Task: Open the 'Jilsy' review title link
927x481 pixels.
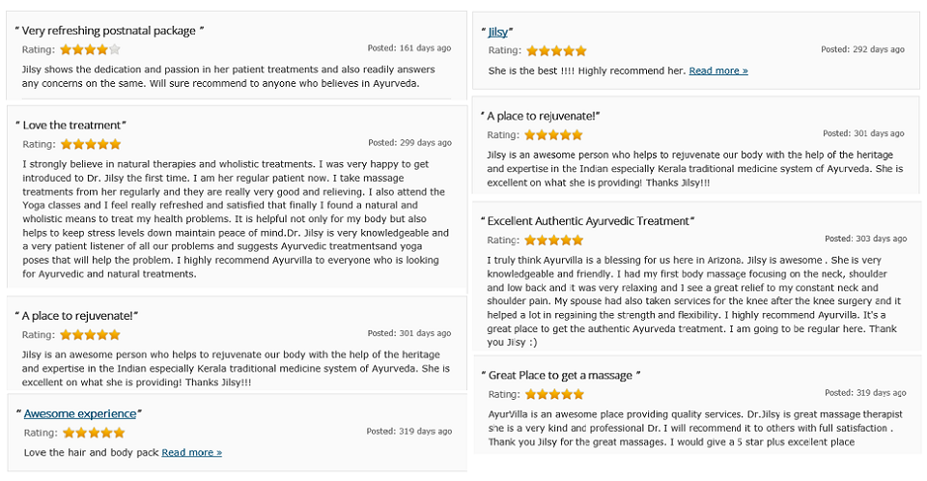Action: [x=497, y=32]
